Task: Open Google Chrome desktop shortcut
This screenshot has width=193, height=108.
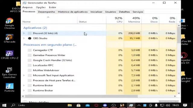Action: (x=9, y=23)
